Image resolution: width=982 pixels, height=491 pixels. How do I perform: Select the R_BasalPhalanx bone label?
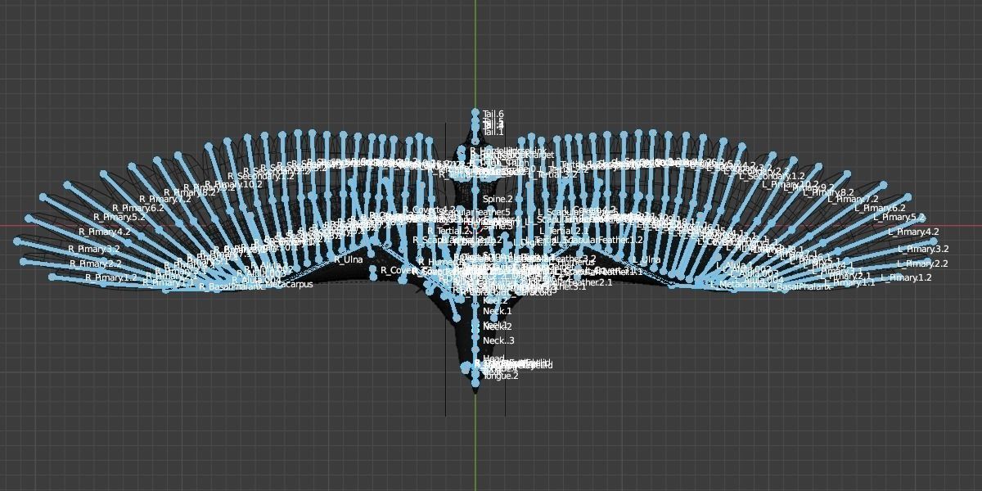coord(232,286)
